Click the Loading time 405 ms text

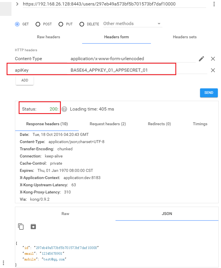point(92,109)
